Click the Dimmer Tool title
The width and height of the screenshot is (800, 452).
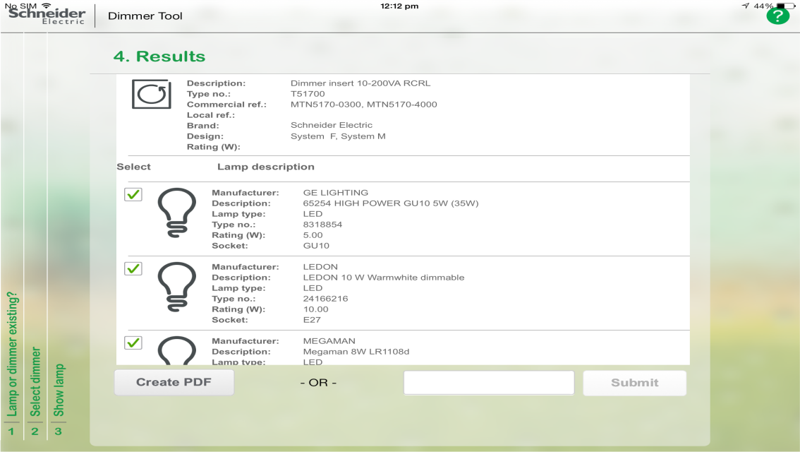pyautogui.click(x=145, y=16)
